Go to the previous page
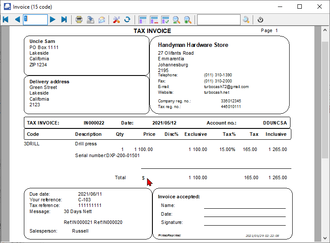This screenshot has height=243, width=330. (17, 20)
